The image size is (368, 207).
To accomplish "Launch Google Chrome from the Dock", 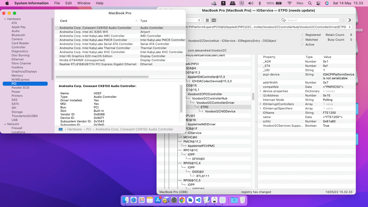I will pos(182,200).
